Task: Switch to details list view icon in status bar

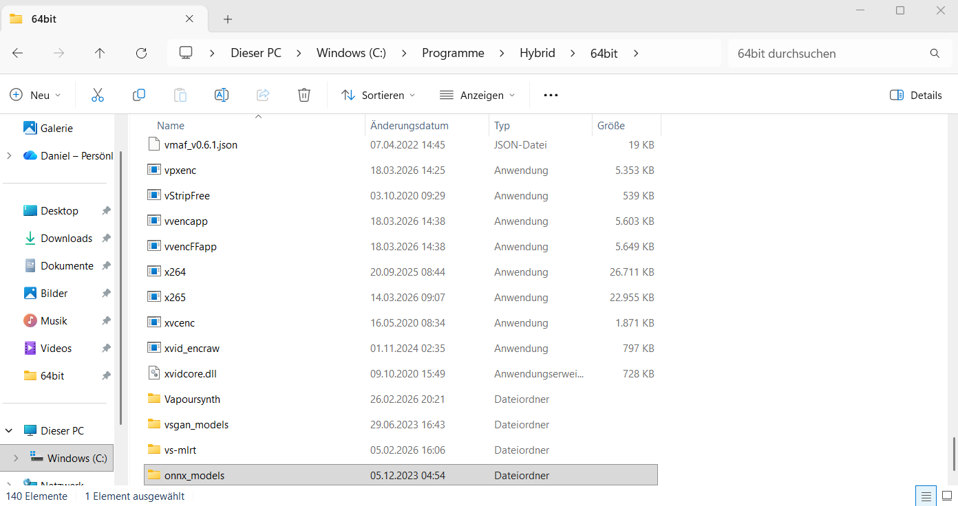Action: (926, 496)
